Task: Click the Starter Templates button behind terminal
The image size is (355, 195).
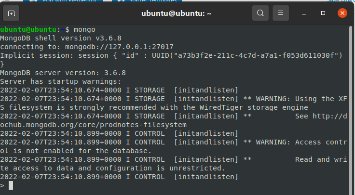Action: 147,0
